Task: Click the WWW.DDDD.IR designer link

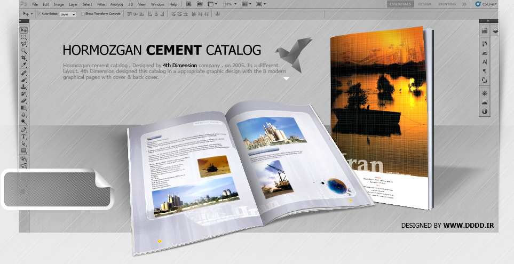Action: (469, 226)
